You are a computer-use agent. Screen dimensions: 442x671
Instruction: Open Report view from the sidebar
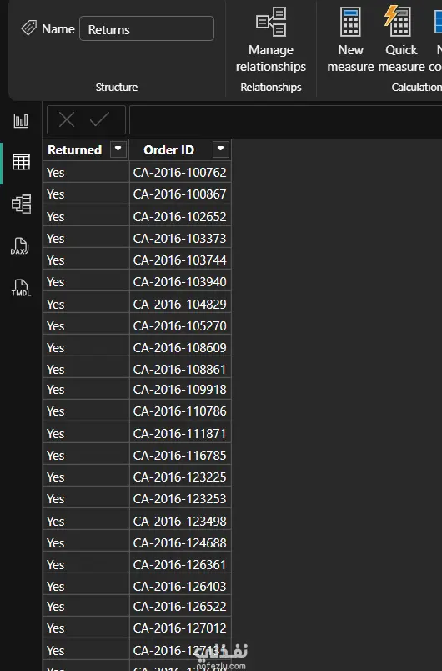21,121
